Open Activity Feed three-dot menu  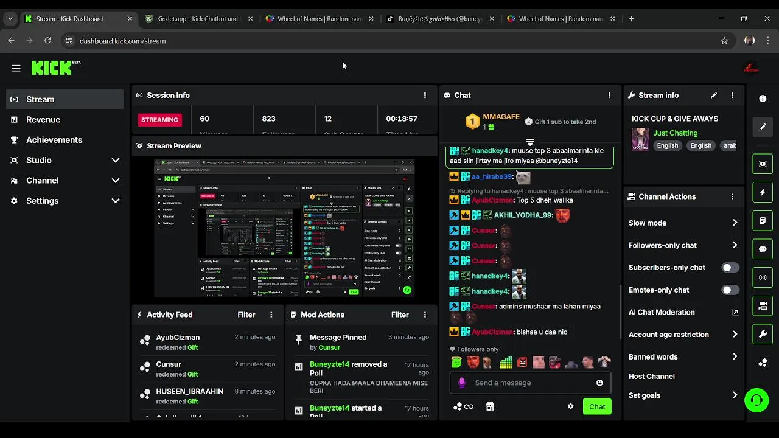pos(271,315)
